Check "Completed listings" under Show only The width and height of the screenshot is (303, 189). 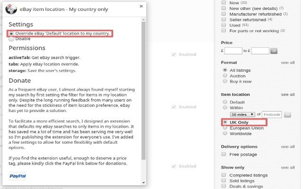tap(223, 175)
